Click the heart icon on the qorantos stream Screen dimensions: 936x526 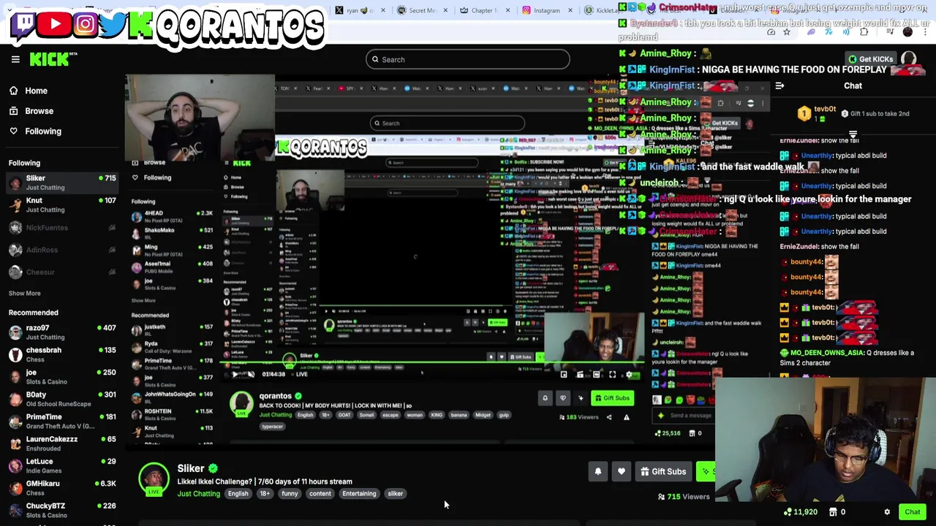pos(562,398)
